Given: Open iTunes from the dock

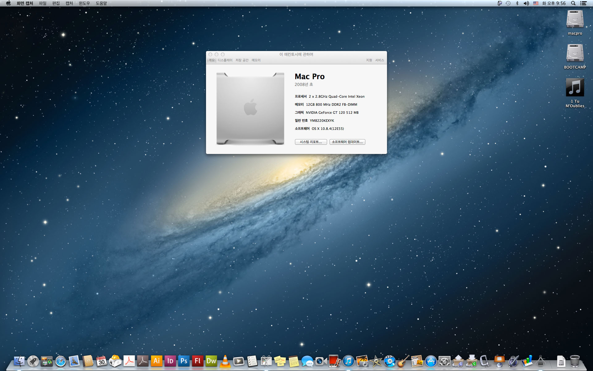Looking at the screenshot, I should (348, 361).
